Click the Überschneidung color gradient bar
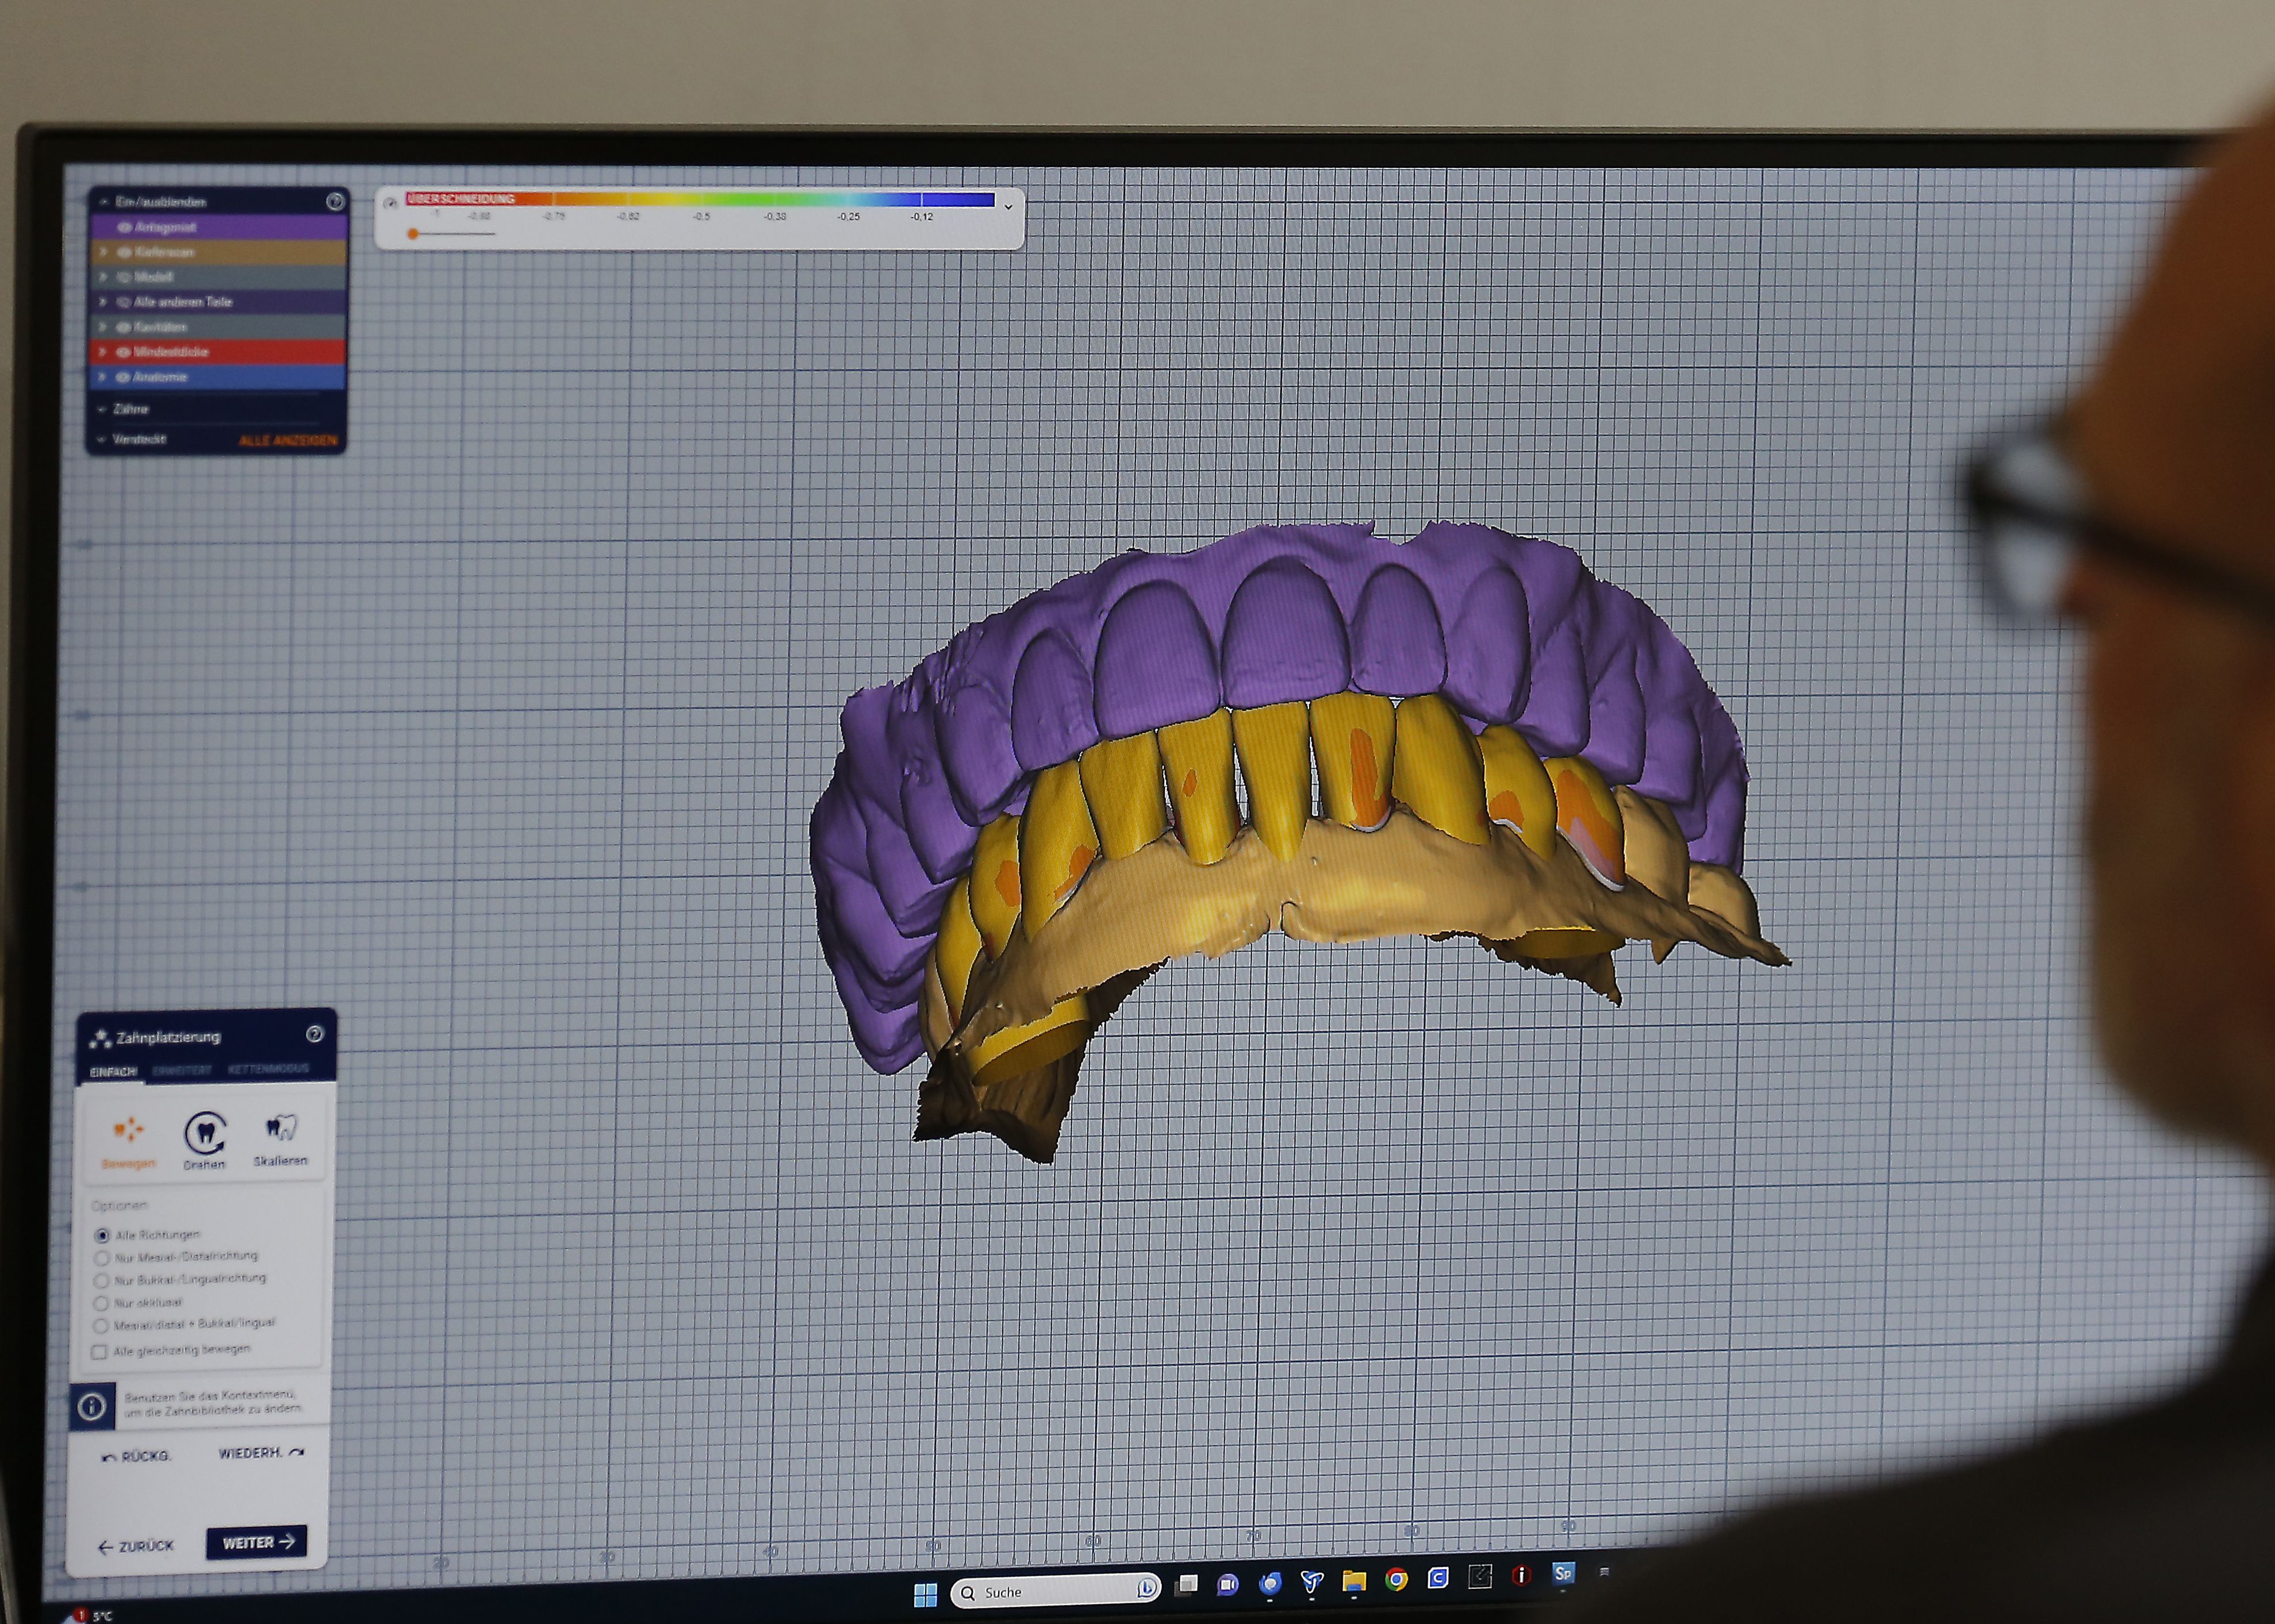The height and width of the screenshot is (1624, 2275). click(x=699, y=199)
